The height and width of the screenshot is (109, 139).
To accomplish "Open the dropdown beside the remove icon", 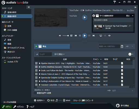I will point(133,54).
